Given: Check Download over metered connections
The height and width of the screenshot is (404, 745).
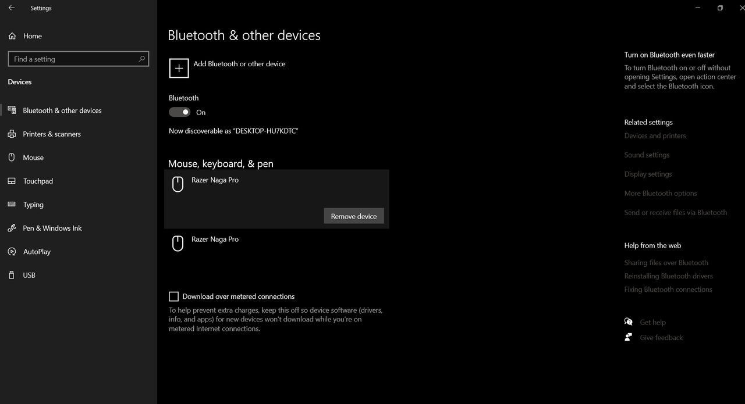Looking at the screenshot, I should 173,296.
